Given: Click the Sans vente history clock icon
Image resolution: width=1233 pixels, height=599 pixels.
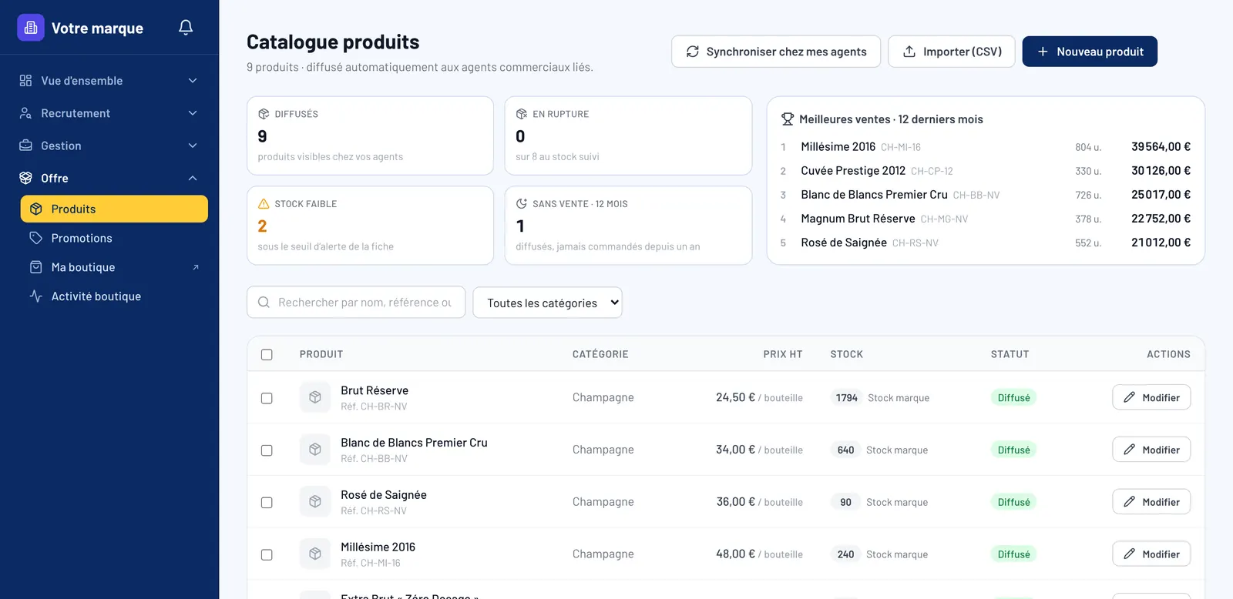Looking at the screenshot, I should point(522,204).
